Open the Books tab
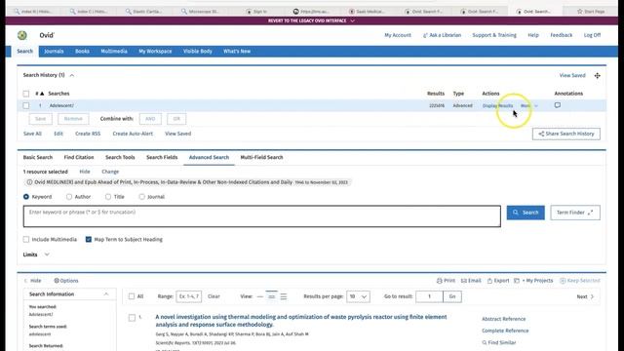The image size is (624, 351). (82, 52)
